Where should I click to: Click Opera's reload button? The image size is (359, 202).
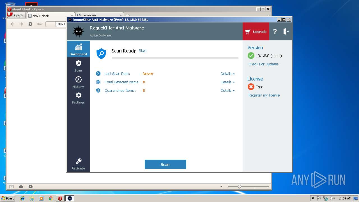[30, 24]
